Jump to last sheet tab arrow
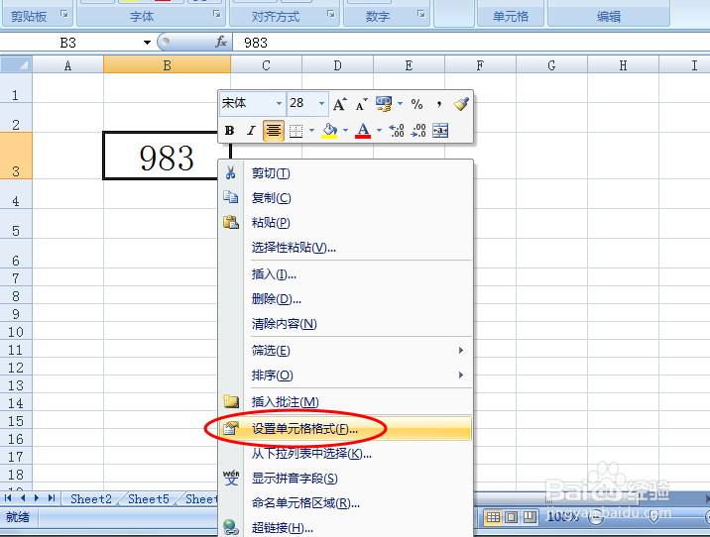Image resolution: width=710 pixels, height=537 pixels. (52, 498)
